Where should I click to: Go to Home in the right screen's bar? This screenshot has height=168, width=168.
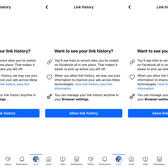[x=131, y=161]
